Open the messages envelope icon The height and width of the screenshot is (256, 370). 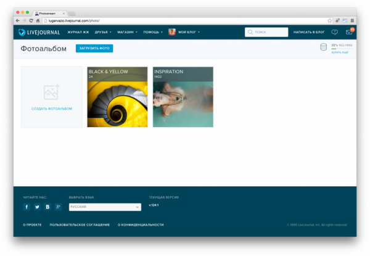click(348, 32)
